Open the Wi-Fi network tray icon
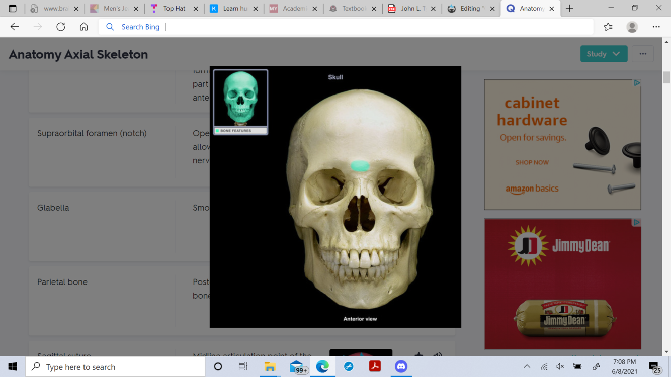Viewport: 671px width, 377px height. 544,367
